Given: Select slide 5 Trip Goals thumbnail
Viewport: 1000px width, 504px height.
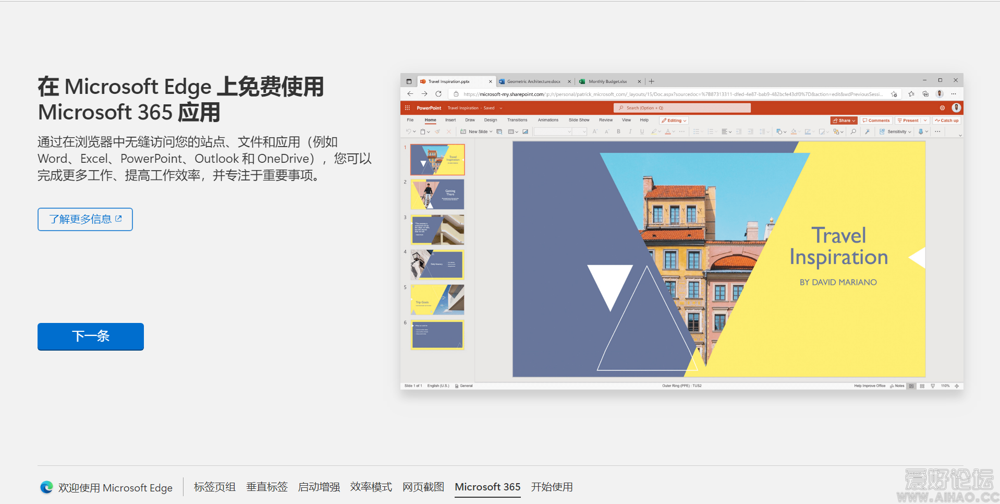Looking at the screenshot, I should 437,299.
